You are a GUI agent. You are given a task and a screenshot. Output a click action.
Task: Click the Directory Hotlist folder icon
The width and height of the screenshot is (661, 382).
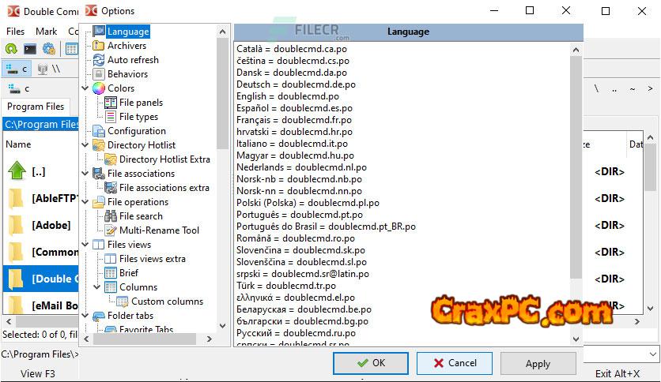click(x=99, y=144)
